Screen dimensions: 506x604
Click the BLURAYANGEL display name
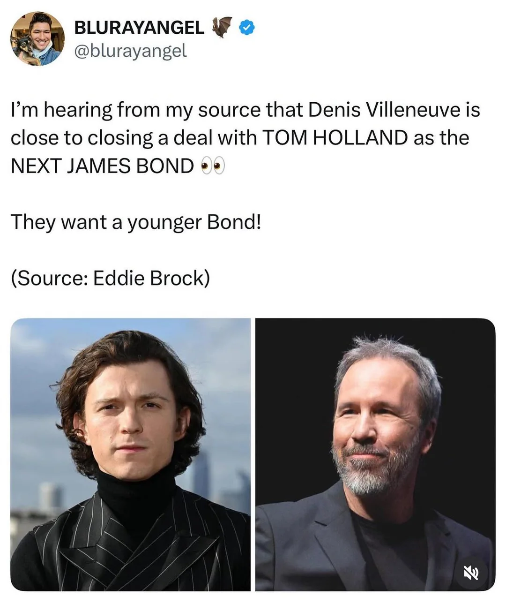(139, 28)
